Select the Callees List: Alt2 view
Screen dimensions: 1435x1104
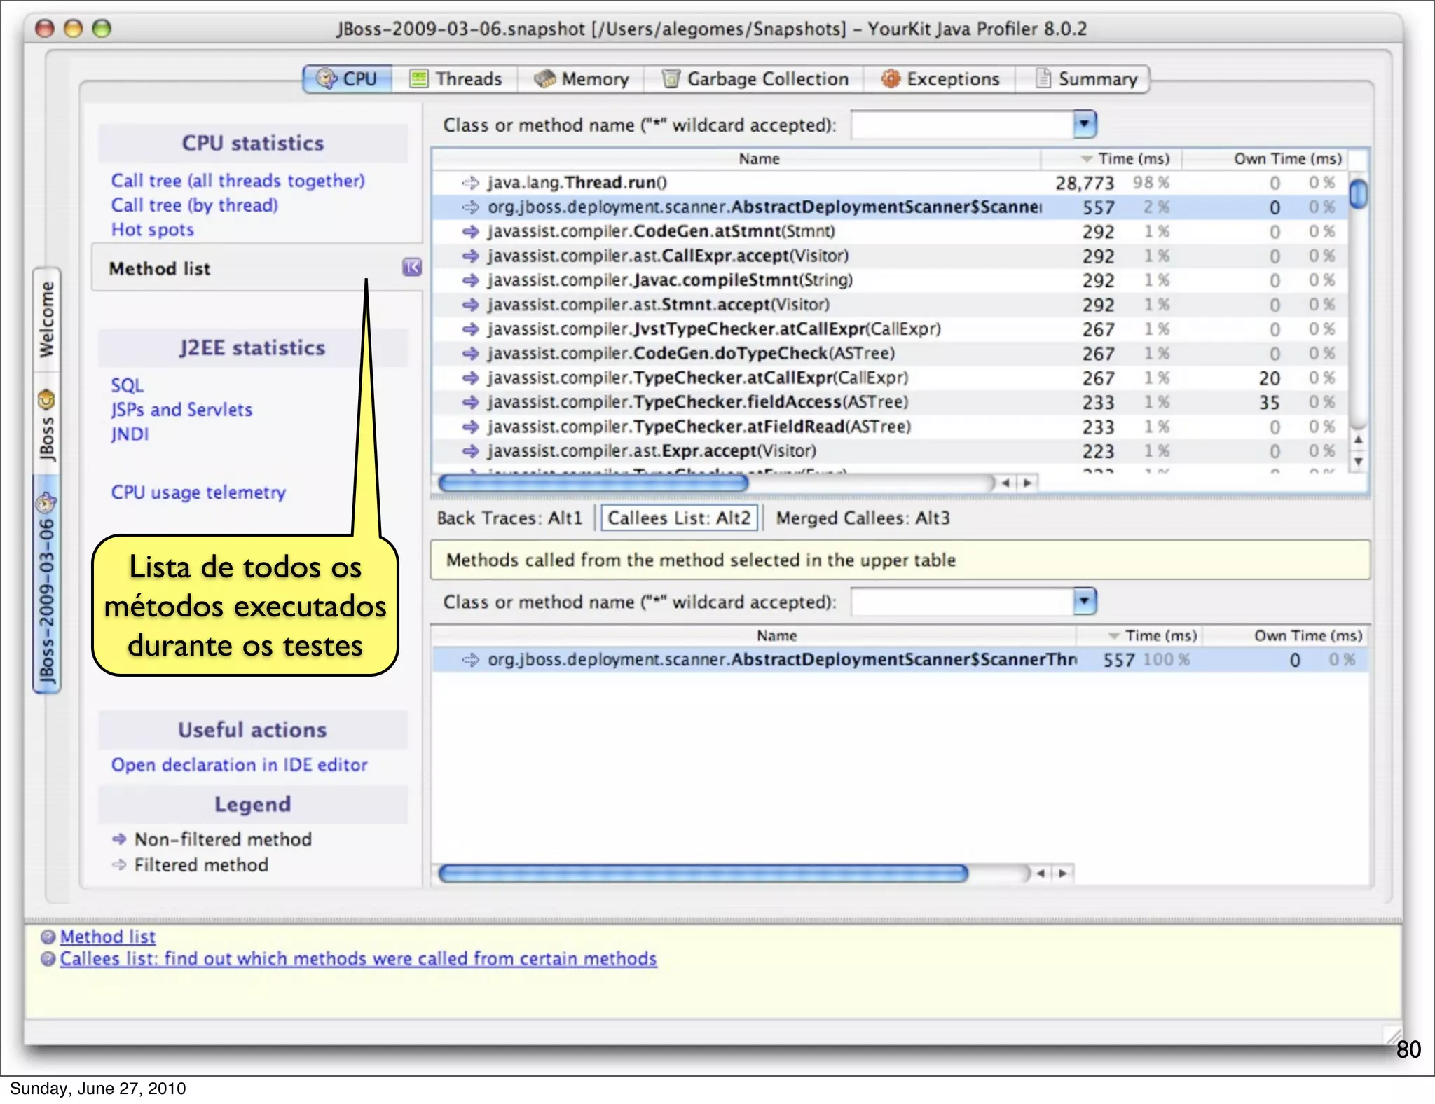(x=678, y=518)
